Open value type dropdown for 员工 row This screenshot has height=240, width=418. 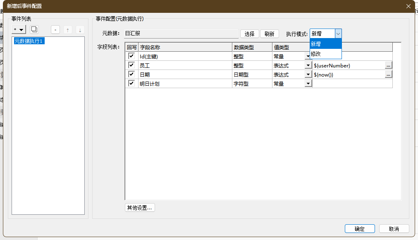coord(308,65)
